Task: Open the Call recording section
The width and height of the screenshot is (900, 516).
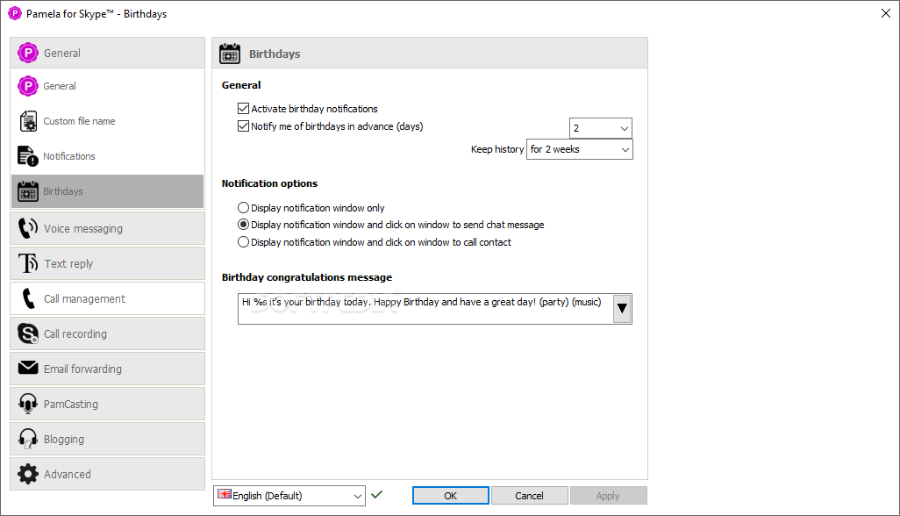Action: (x=107, y=333)
